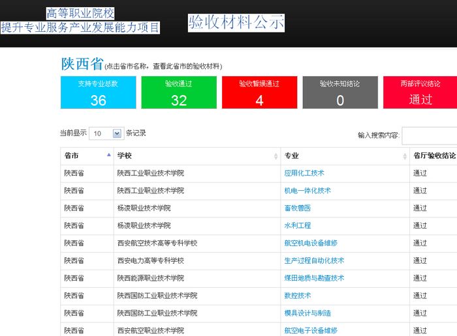Open the records-per-page dropdown showing 10
The height and width of the screenshot is (336, 457).
click(106, 133)
